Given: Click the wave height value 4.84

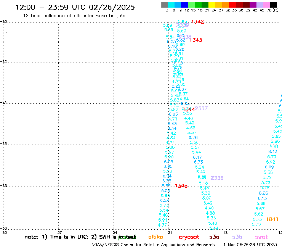Looking at the screenshot, I should click(x=171, y=138).
